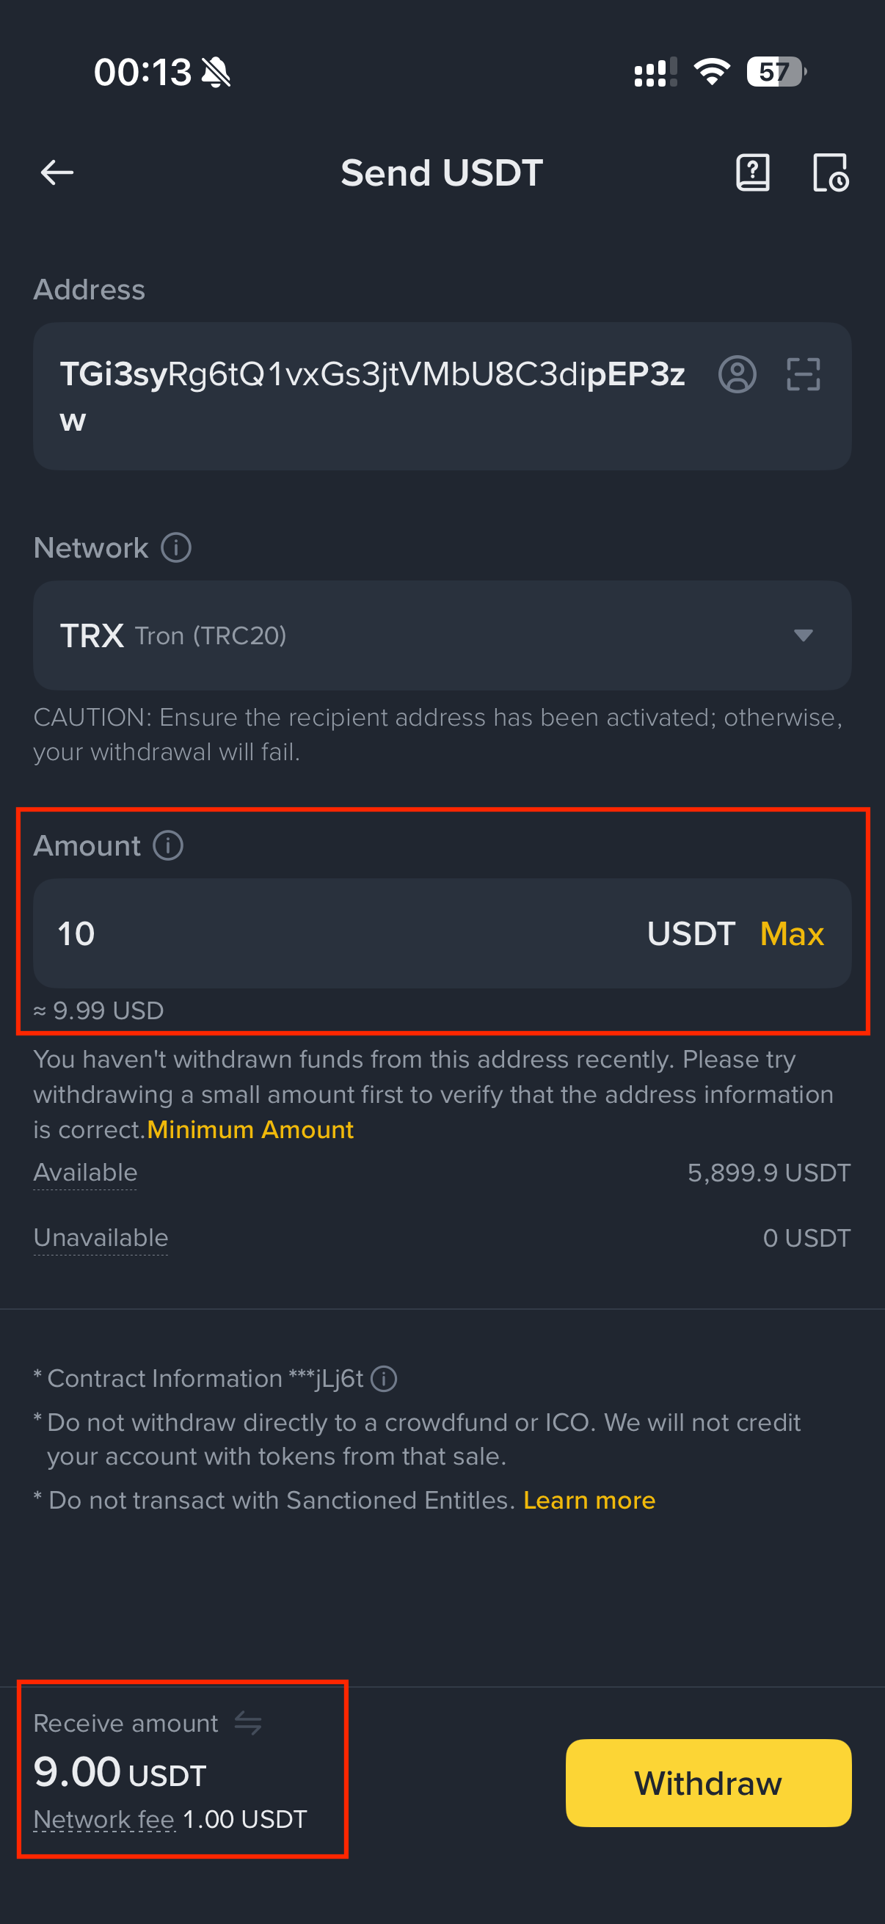The height and width of the screenshot is (1924, 885).
Task: Open the withdrawal history icon
Action: pyautogui.click(x=831, y=172)
